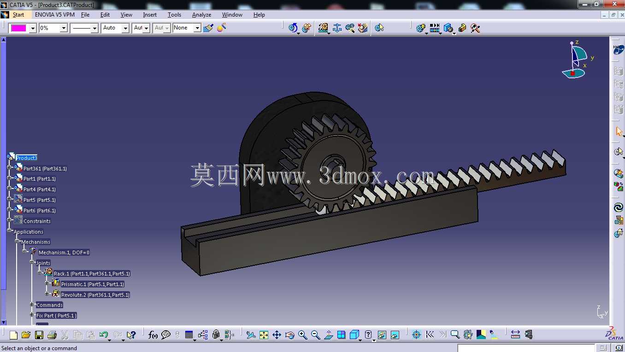
Task: Open the Speed and Acceleration icon
Action: point(363,28)
